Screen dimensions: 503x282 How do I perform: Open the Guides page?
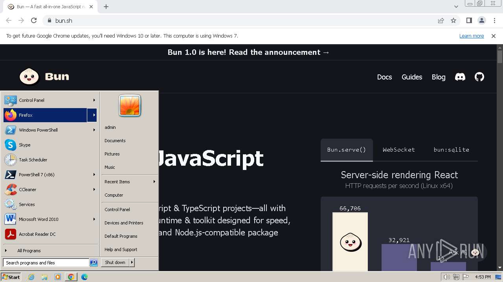pyautogui.click(x=412, y=77)
